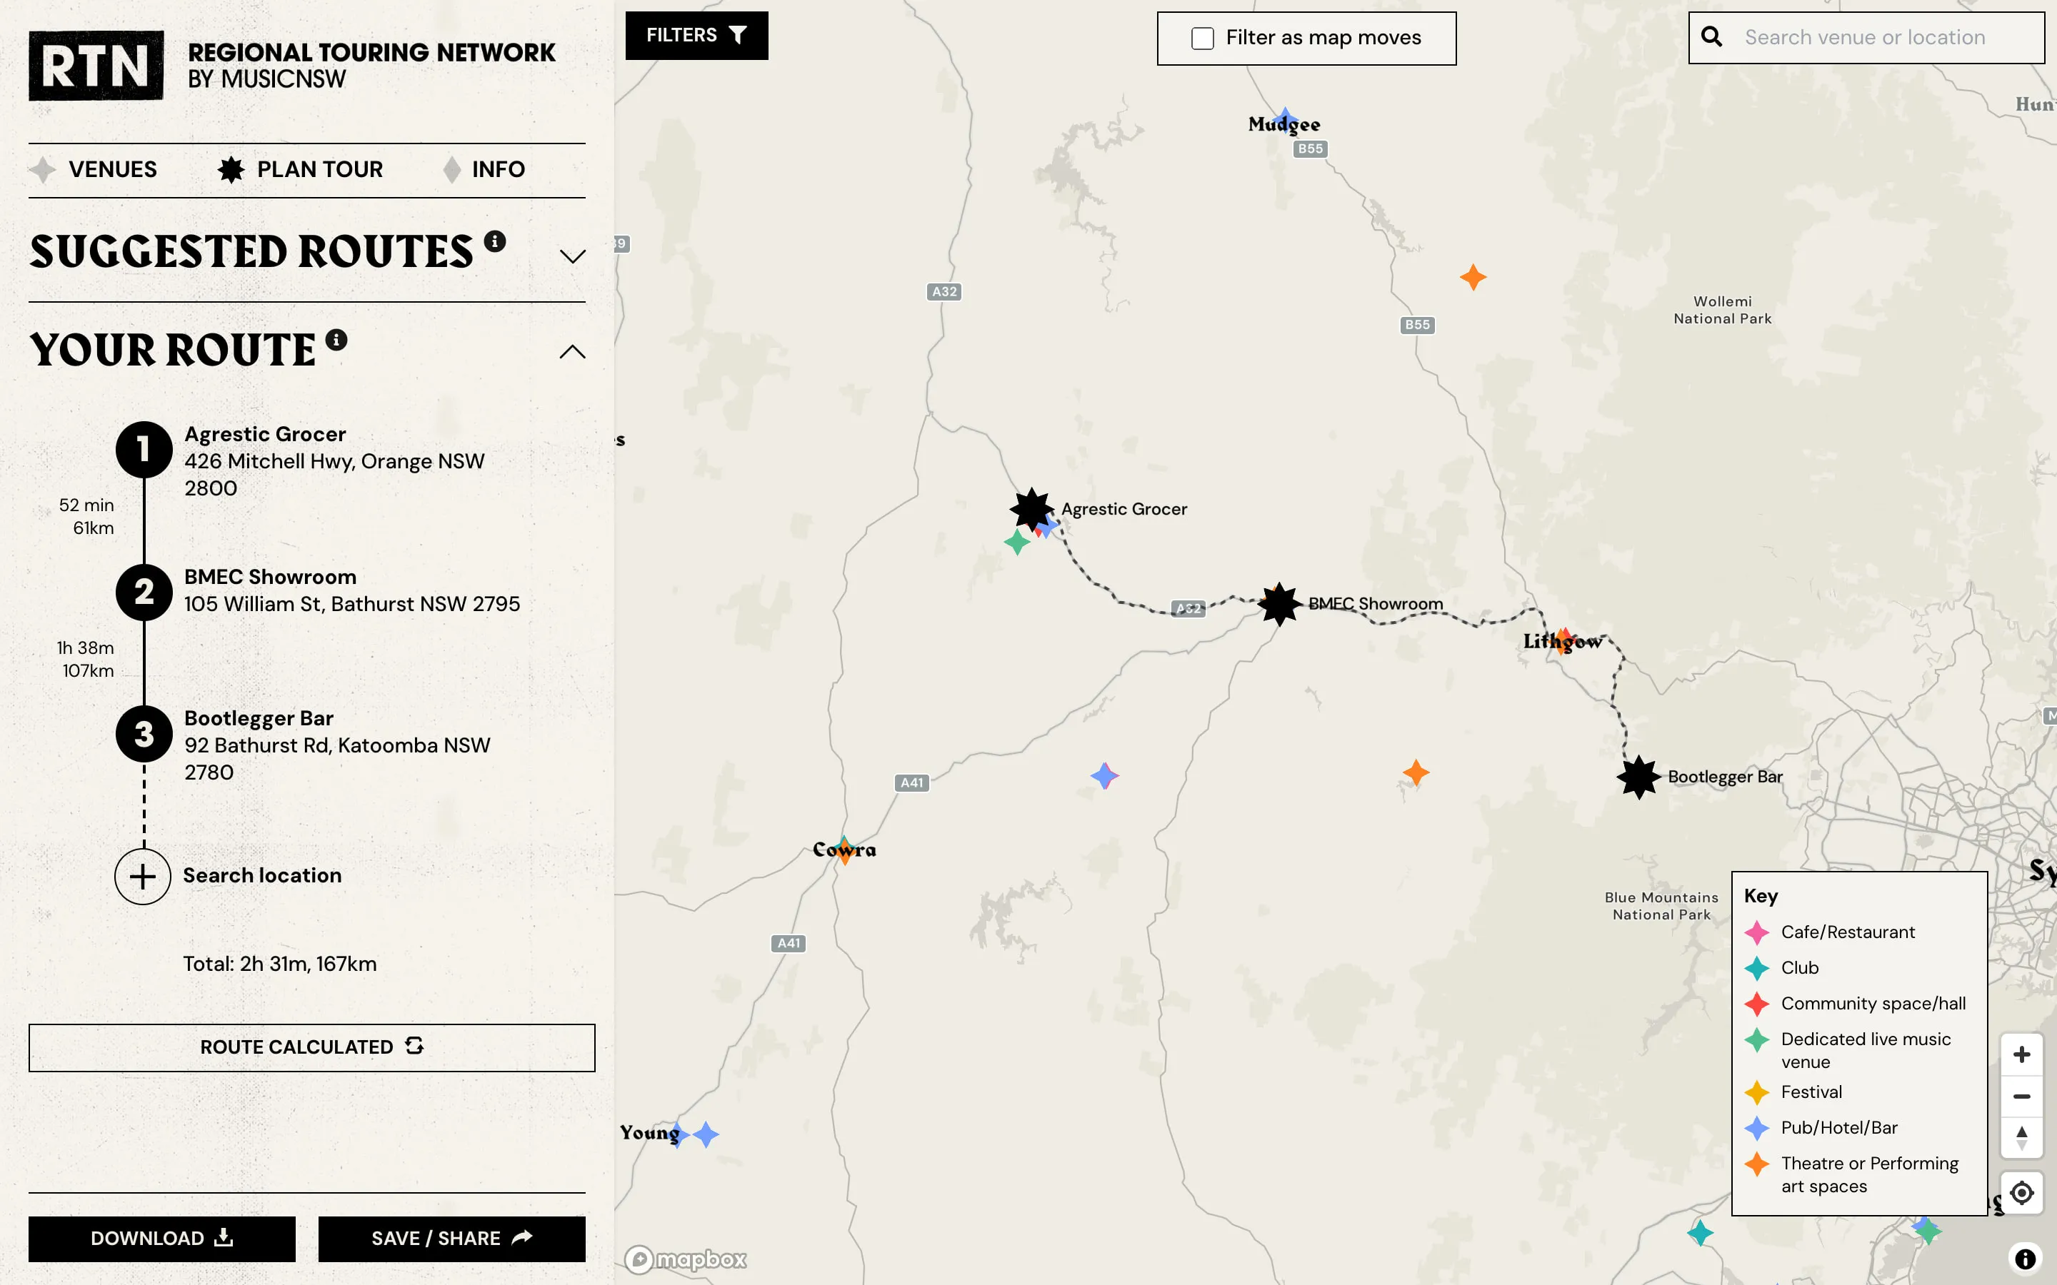The height and width of the screenshot is (1285, 2057).
Task: Open the Info tab
Action: click(x=484, y=169)
